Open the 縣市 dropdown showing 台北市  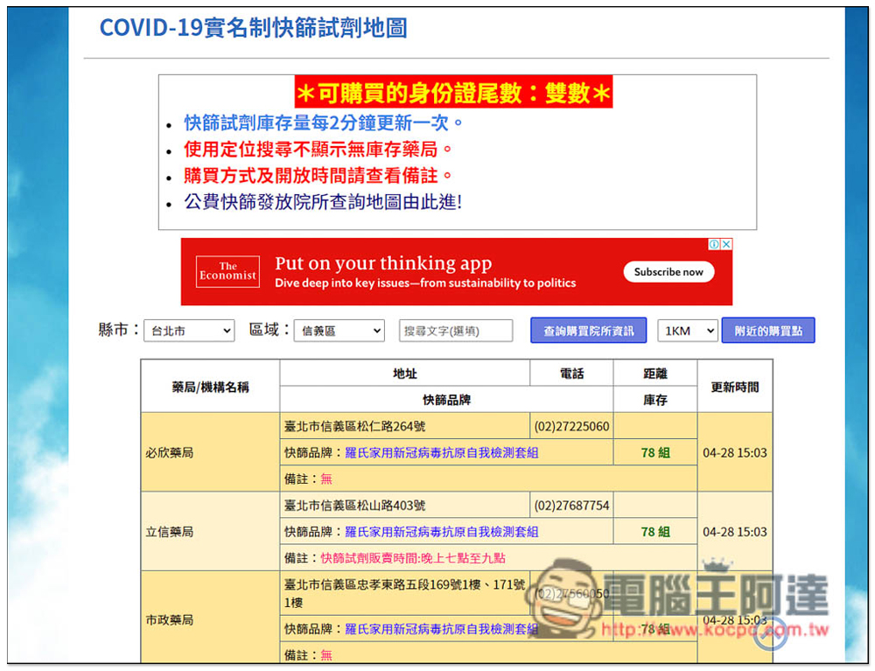[189, 331]
